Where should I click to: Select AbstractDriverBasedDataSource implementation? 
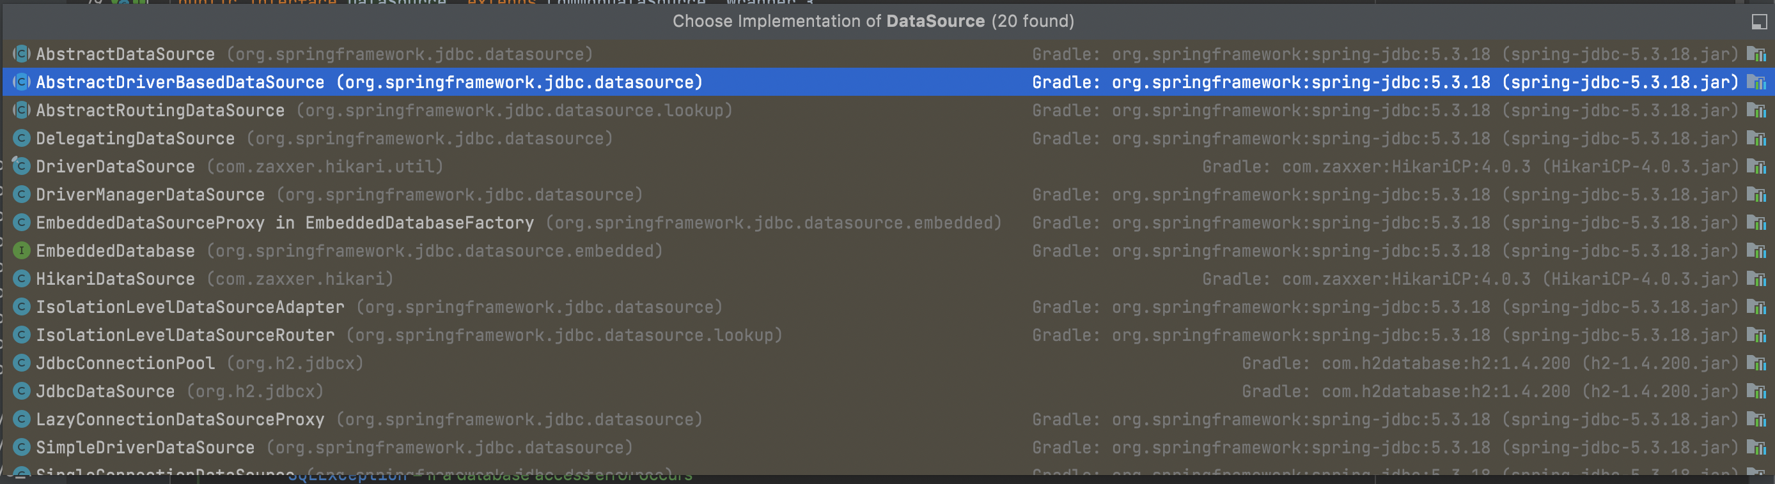180,82
